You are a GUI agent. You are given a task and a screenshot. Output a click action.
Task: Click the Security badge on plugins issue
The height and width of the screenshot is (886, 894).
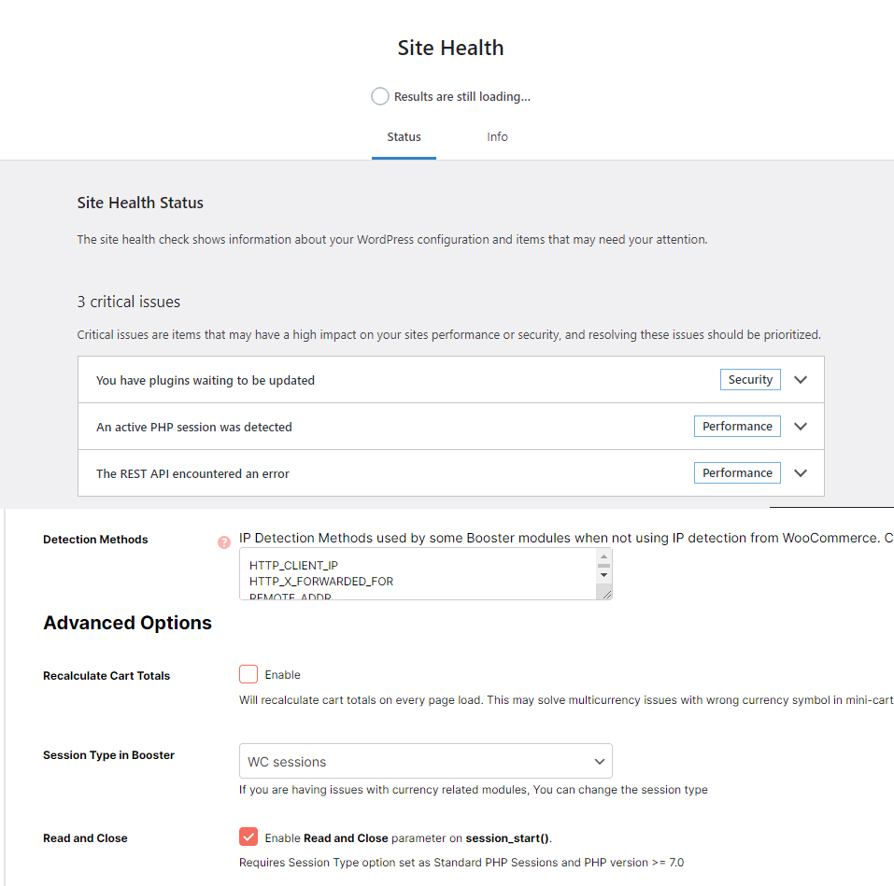pyautogui.click(x=750, y=379)
